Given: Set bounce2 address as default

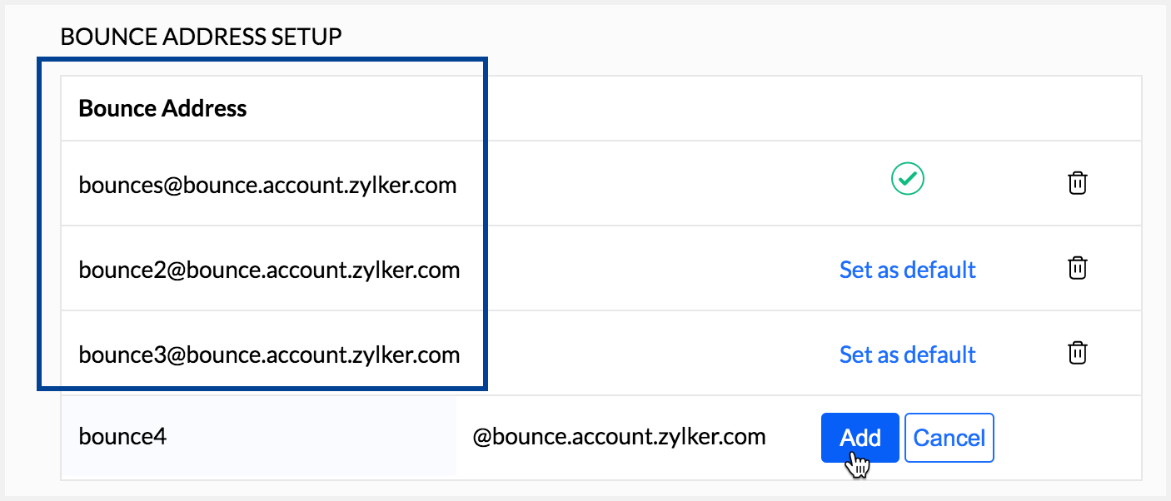Looking at the screenshot, I should click(907, 270).
